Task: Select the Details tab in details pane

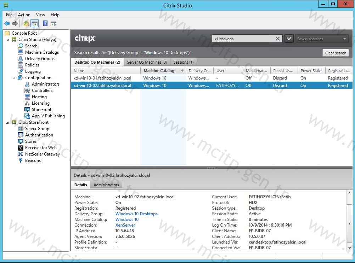Action: coord(80,185)
